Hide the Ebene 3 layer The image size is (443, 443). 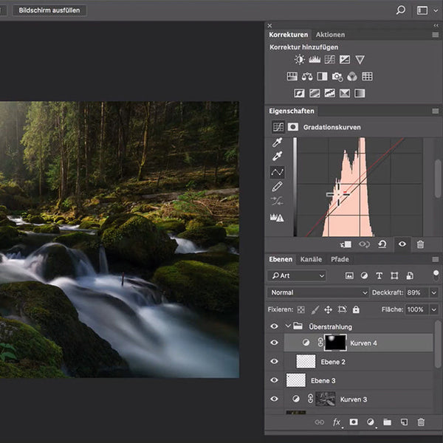(x=275, y=380)
